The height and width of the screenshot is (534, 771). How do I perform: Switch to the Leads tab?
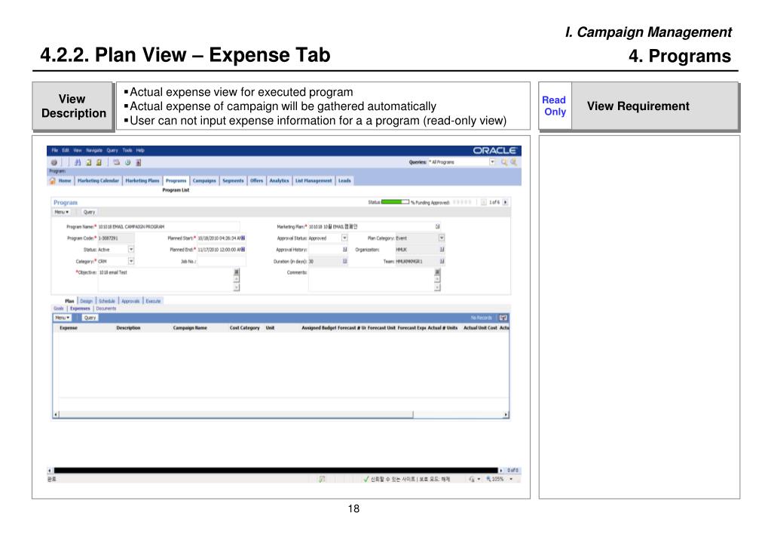(x=344, y=180)
